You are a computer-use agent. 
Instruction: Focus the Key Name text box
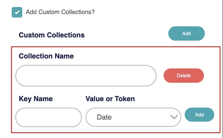coord(48,117)
